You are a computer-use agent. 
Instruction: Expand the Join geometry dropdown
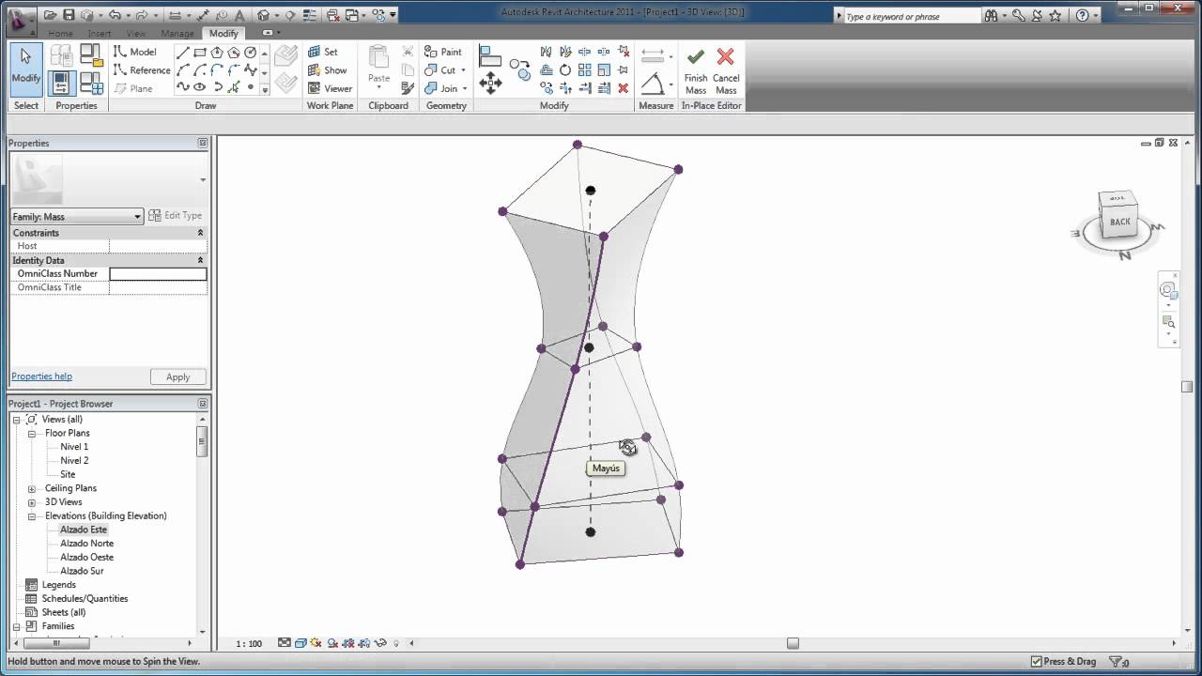click(x=464, y=89)
